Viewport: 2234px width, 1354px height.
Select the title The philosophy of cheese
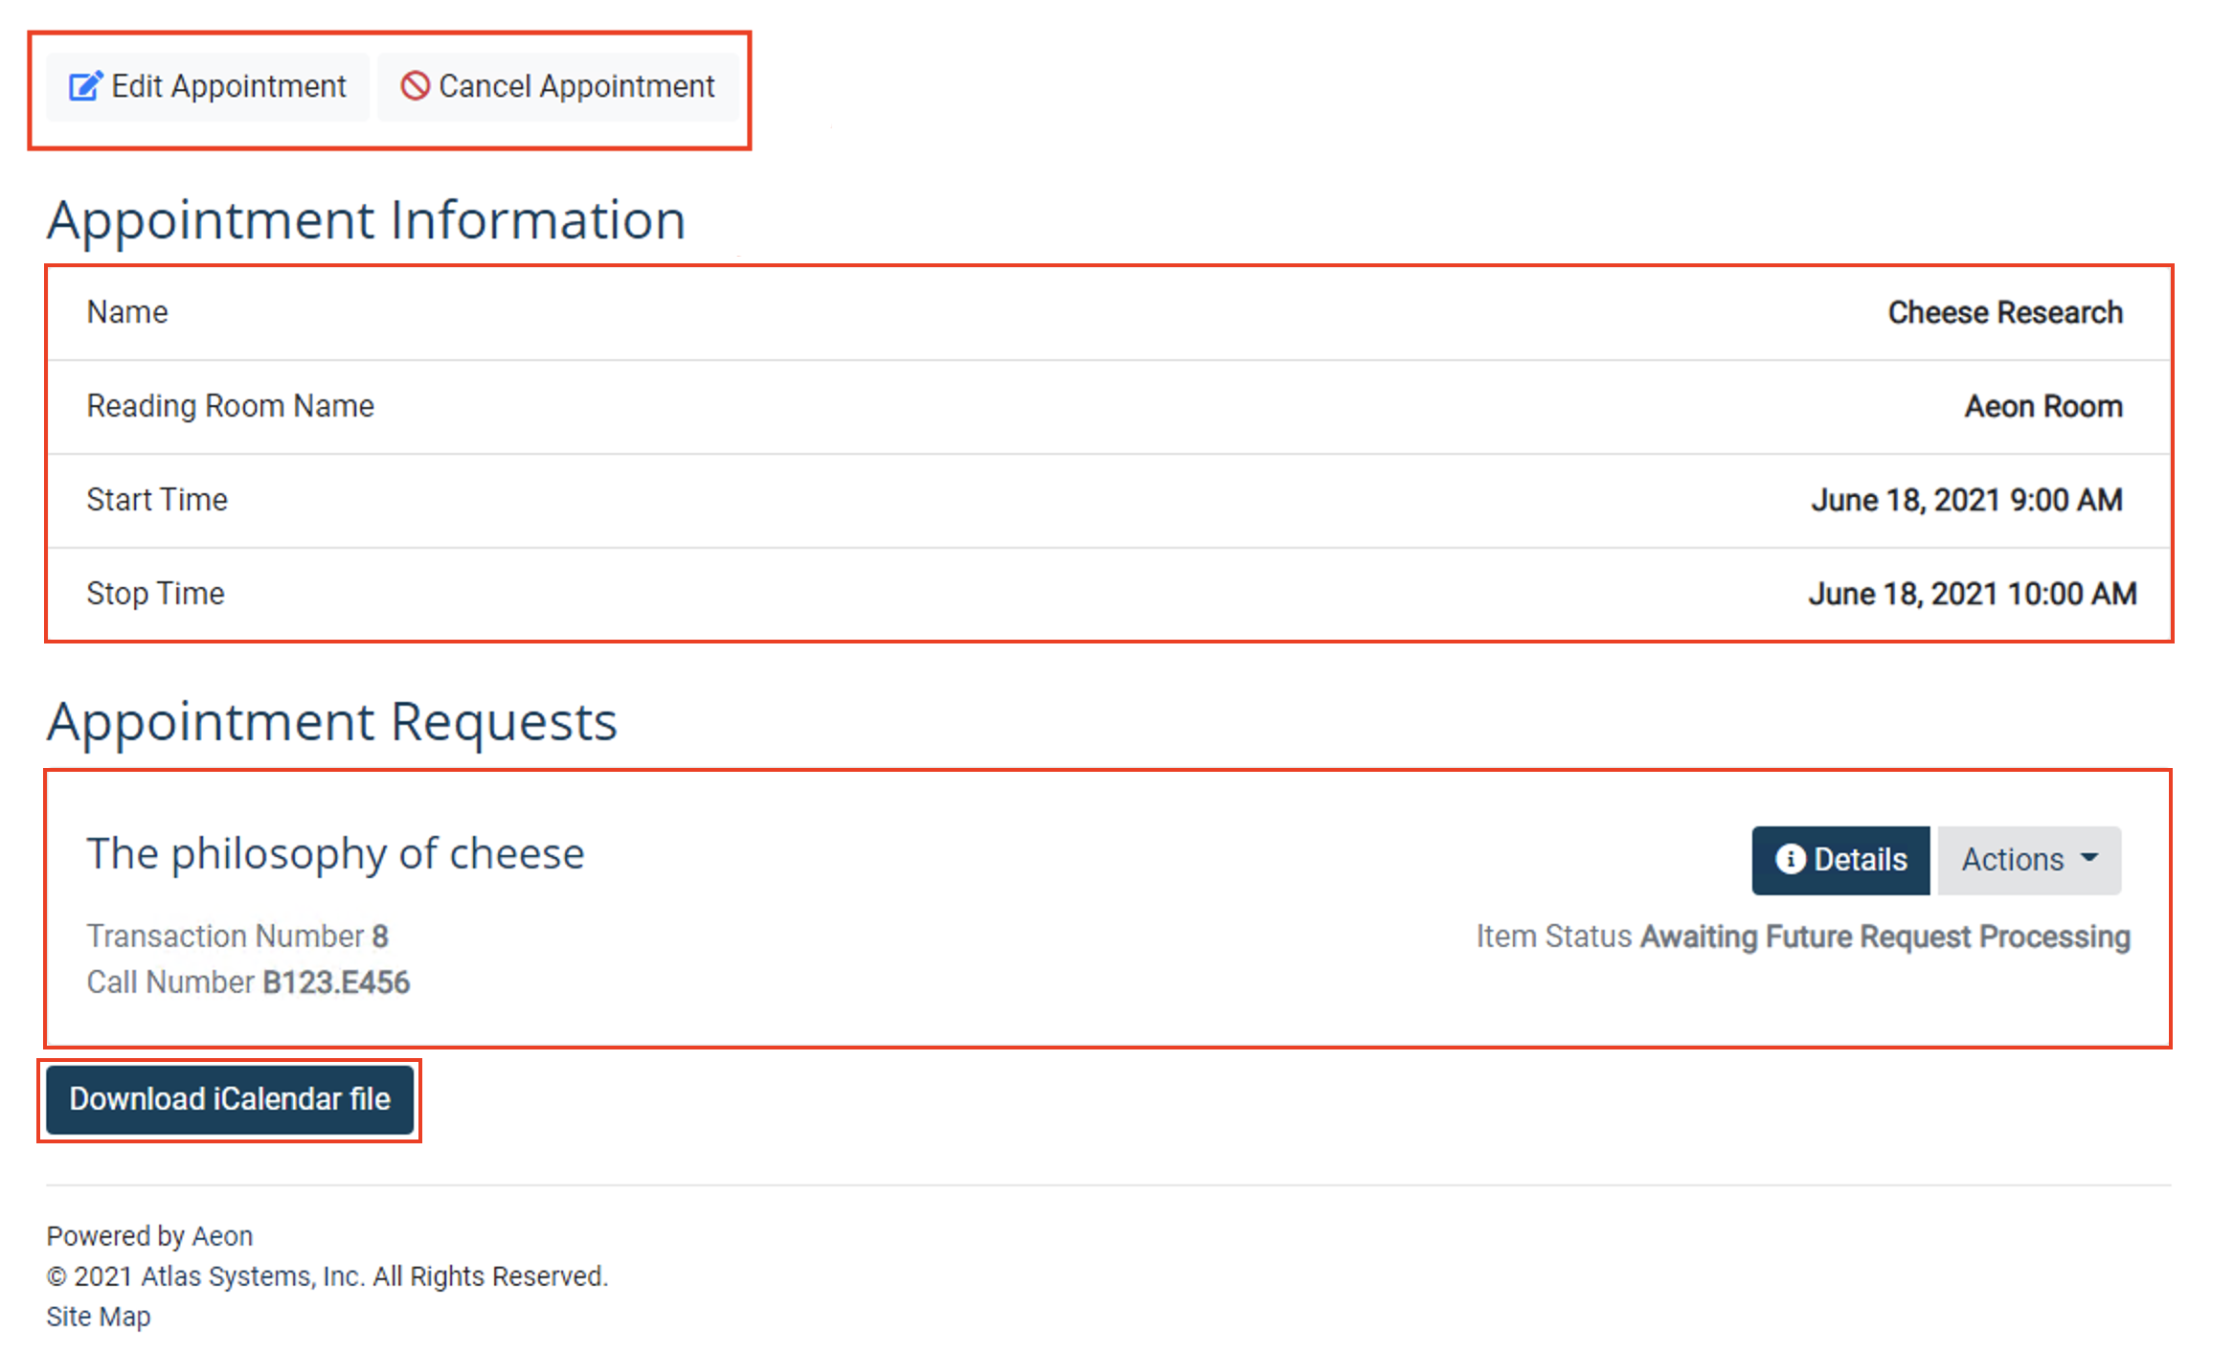pos(335,852)
